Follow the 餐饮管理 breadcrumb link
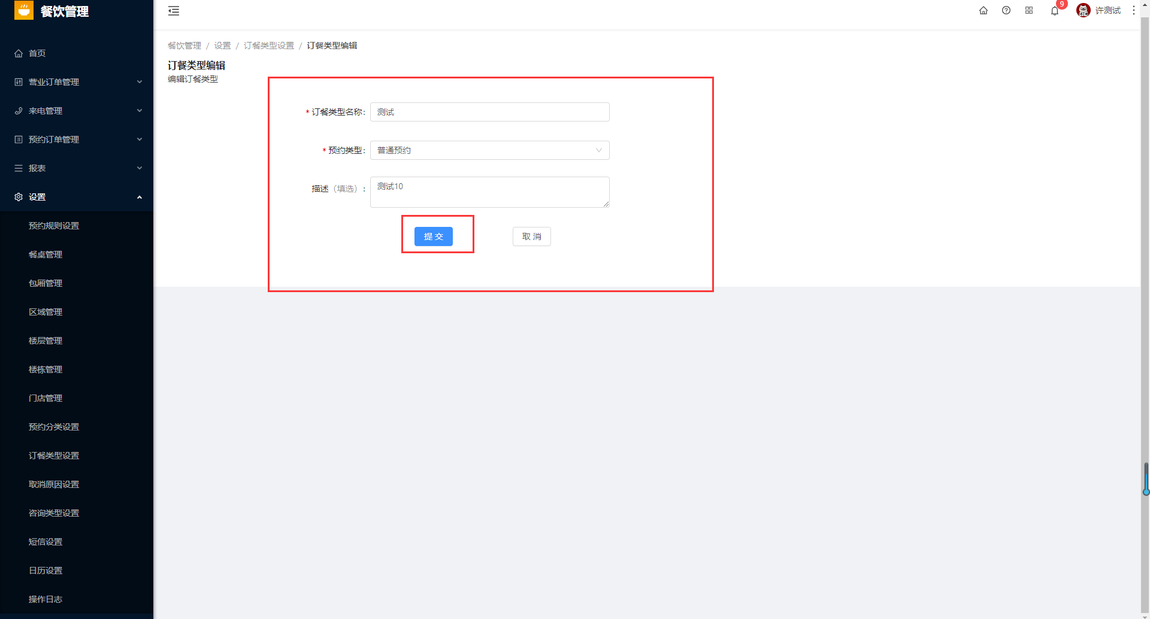1150x619 pixels. (184, 45)
